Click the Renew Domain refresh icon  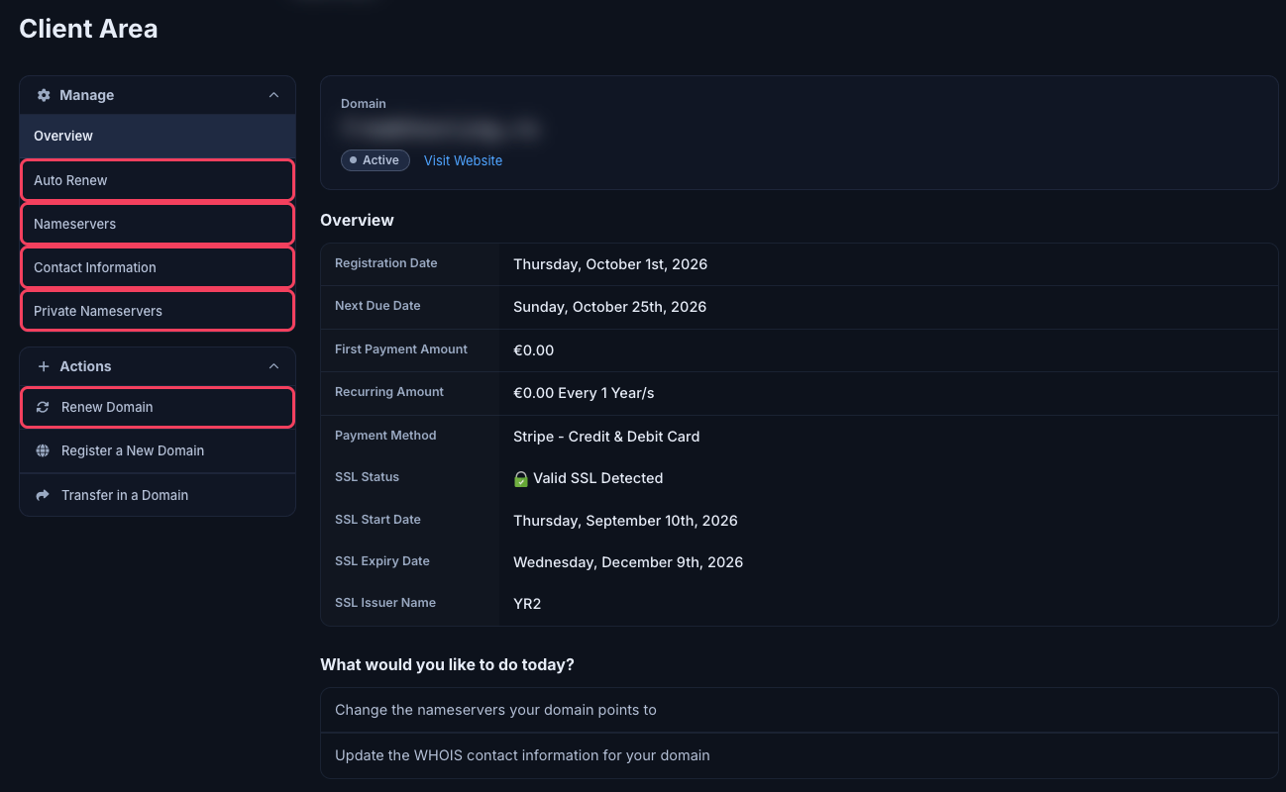tap(43, 407)
